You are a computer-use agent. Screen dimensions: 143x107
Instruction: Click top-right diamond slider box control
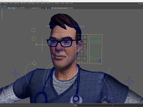coord(85,37)
